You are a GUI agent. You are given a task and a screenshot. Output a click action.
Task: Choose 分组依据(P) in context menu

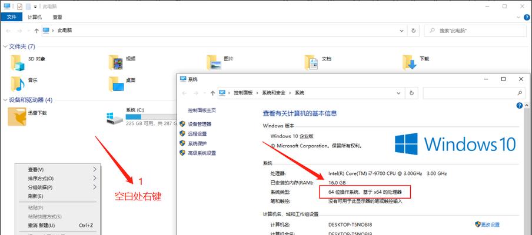[58, 187]
